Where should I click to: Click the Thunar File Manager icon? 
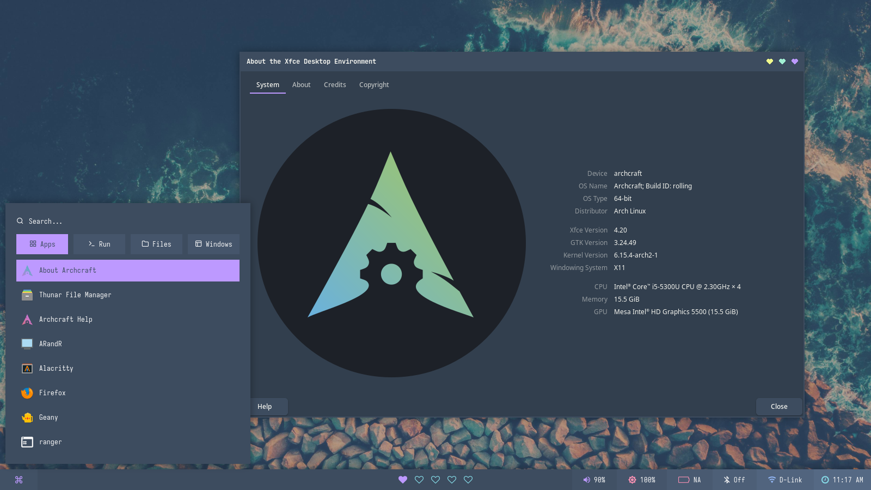point(27,295)
